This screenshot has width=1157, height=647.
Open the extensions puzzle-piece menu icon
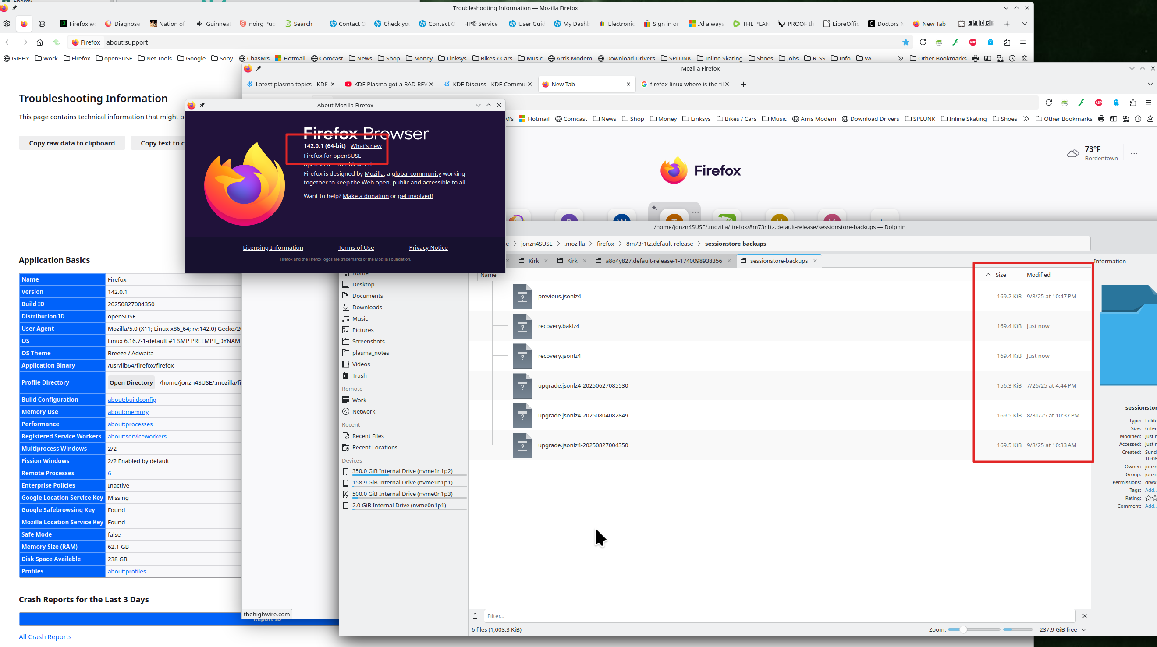click(x=1007, y=42)
